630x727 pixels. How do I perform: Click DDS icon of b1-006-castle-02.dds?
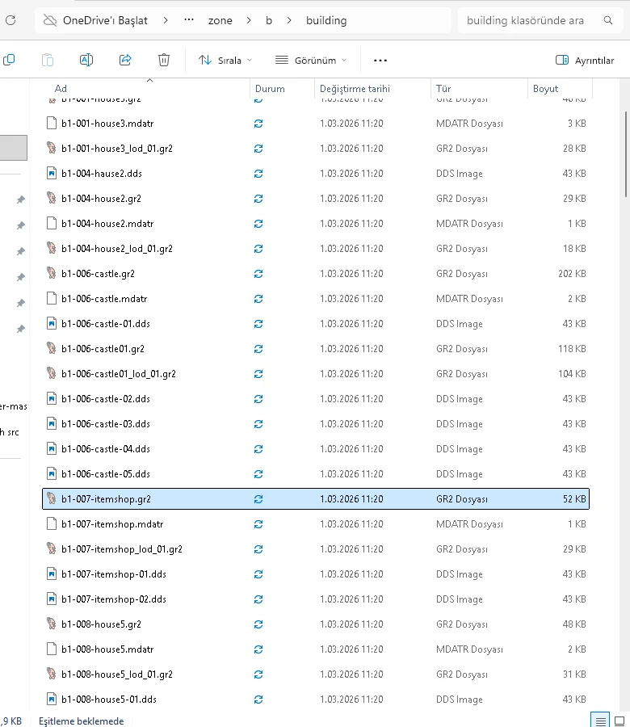52,398
